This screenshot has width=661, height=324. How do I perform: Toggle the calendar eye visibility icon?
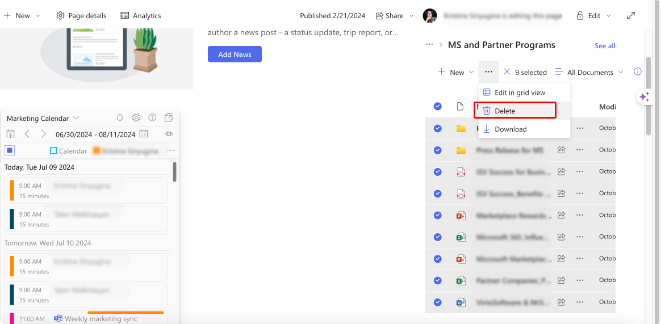pyautogui.click(x=169, y=134)
